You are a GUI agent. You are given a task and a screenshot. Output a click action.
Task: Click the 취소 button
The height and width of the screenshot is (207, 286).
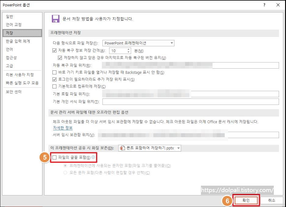pyautogui.click(x=272, y=200)
